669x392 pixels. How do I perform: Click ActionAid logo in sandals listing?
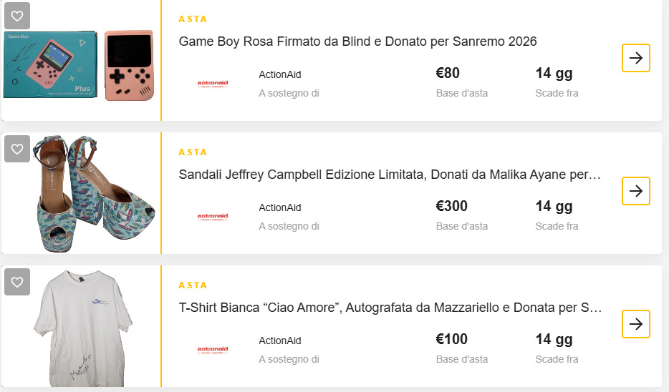click(x=212, y=216)
